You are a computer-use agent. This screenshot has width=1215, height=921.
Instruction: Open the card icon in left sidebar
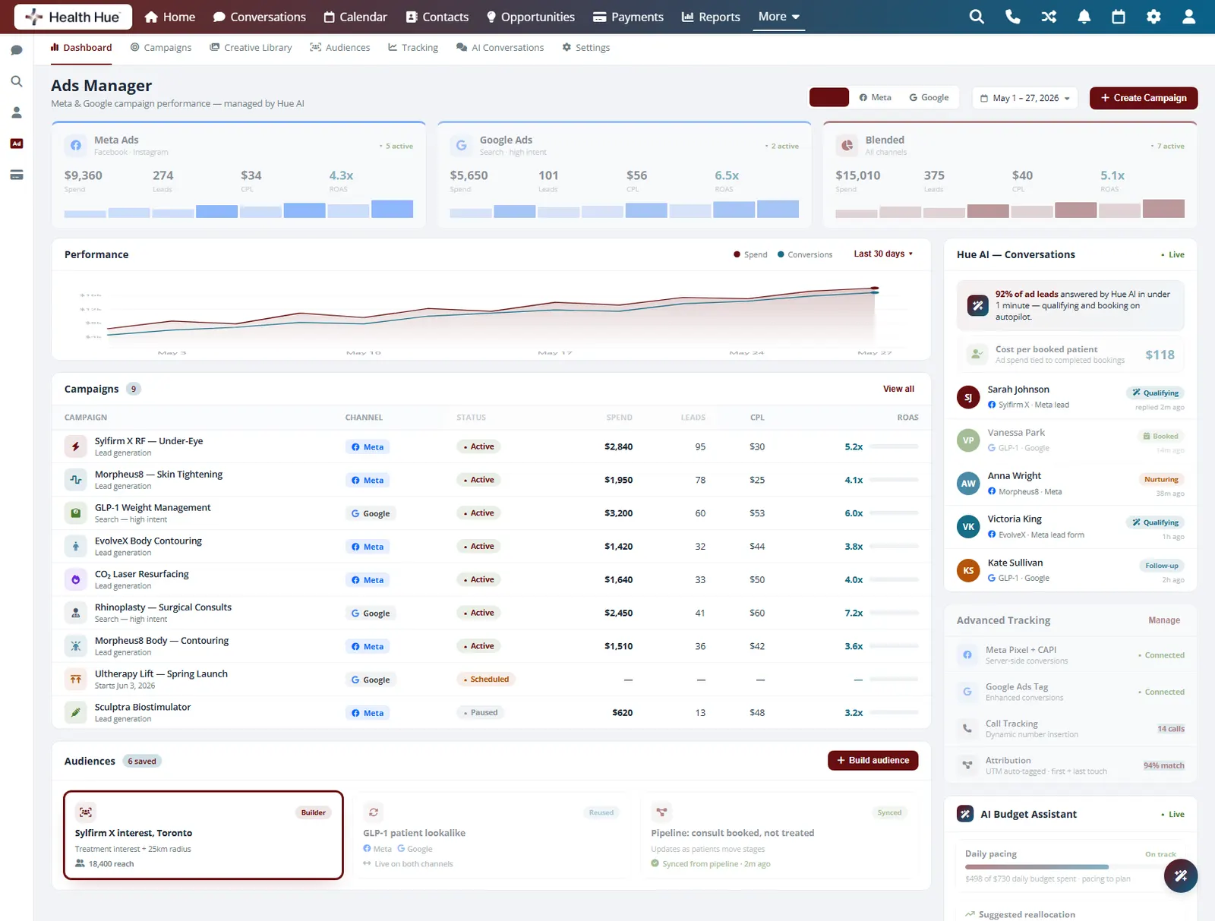17,175
